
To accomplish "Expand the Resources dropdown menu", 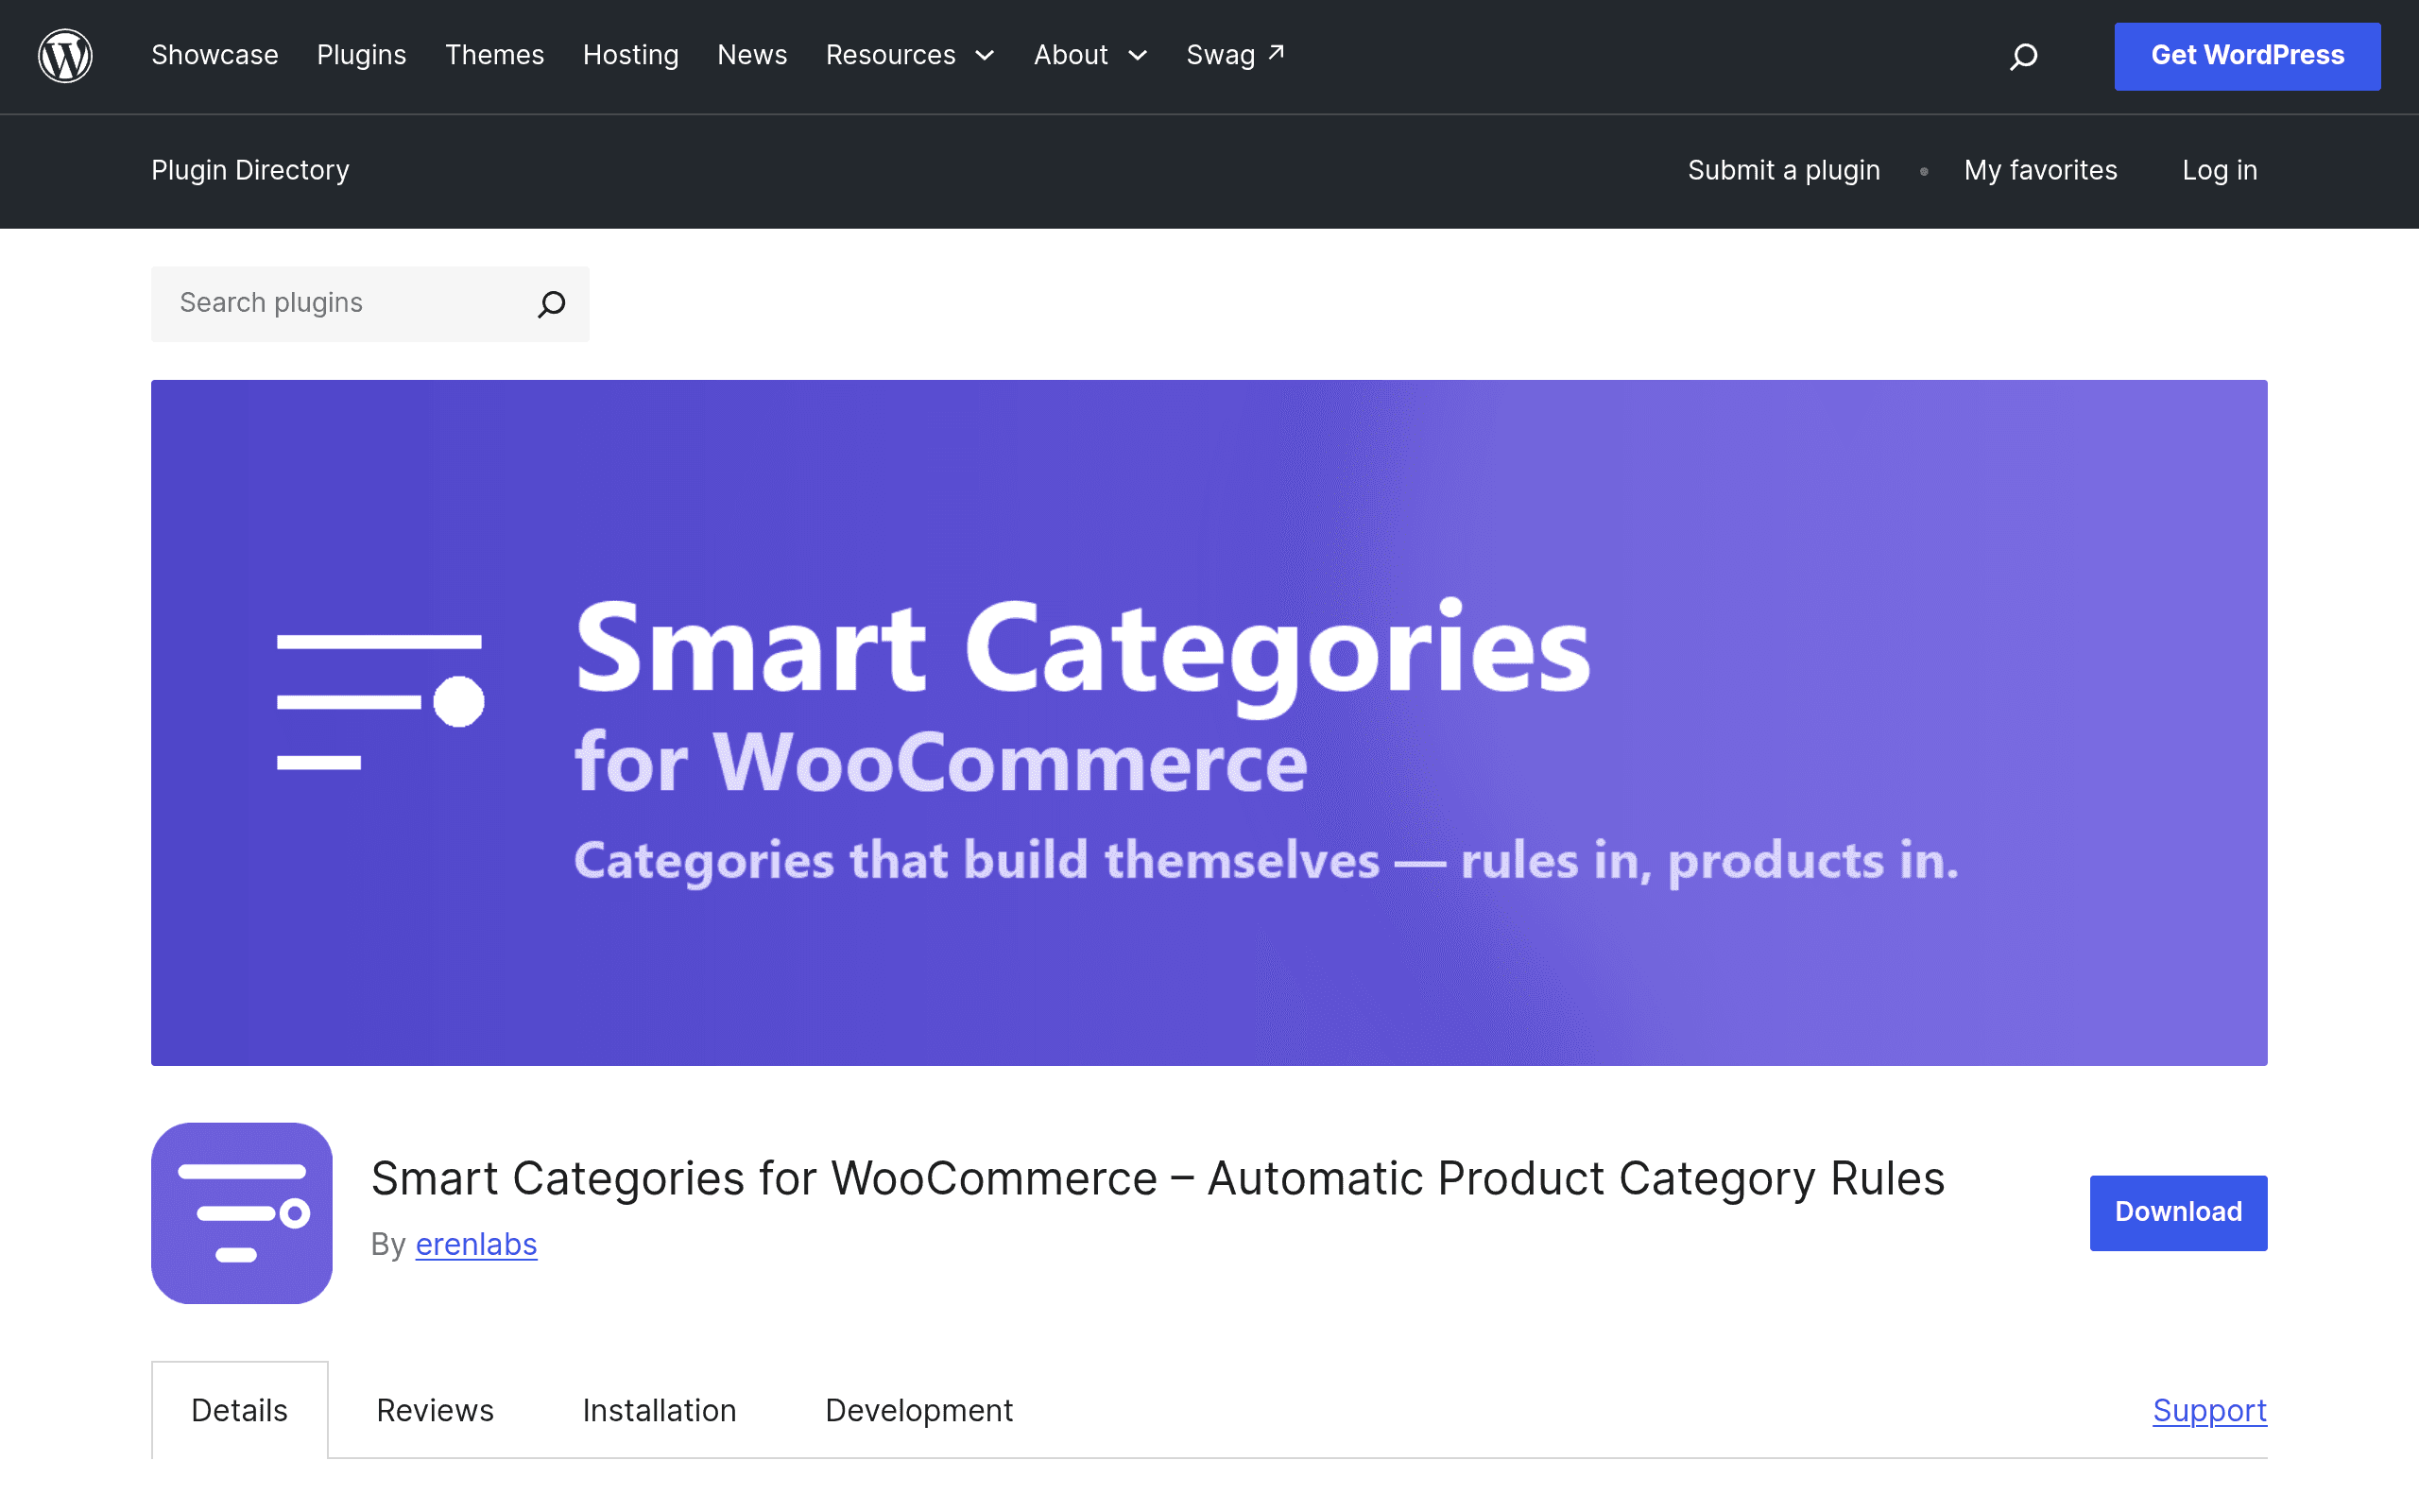I will 911,55.
